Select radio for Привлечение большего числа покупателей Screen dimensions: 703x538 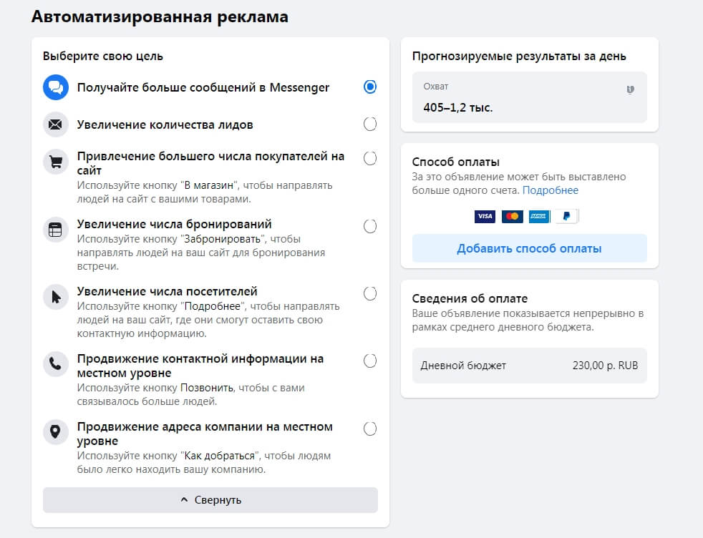tap(370, 158)
